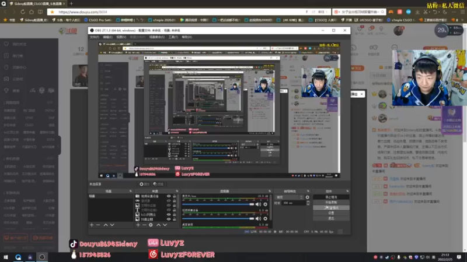This screenshot has width=467, height=262.
Task: Click 开始录制 start recording button
Action: [x=331, y=202]
